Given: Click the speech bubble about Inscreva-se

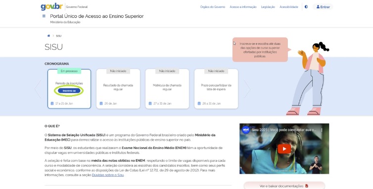Looking at the screenshot, I should (260, 50).
